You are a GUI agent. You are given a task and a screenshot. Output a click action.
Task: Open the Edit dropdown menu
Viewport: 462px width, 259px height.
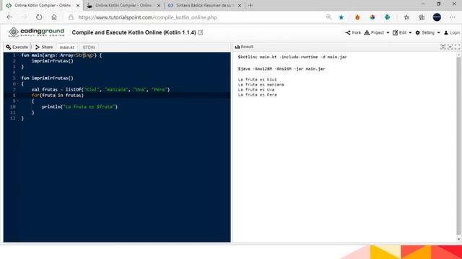(402, 32)
